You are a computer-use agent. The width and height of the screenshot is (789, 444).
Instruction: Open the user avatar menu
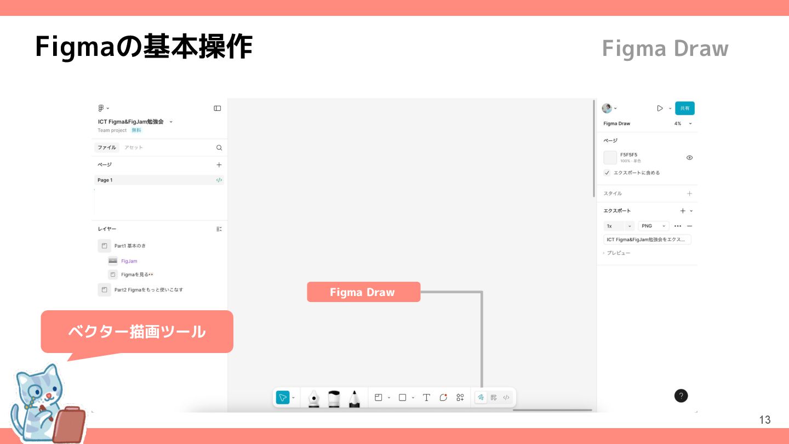click(x=607, y=108)
